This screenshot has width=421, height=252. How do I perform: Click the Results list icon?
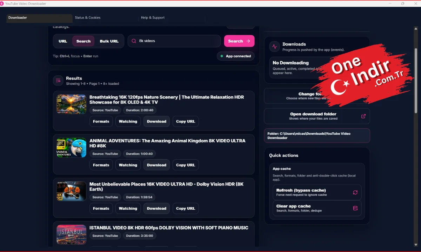[58, 80]
